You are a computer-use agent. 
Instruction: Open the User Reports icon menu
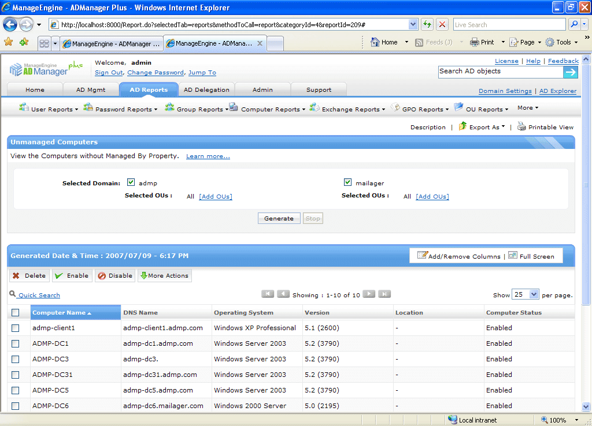coord(24,108)
